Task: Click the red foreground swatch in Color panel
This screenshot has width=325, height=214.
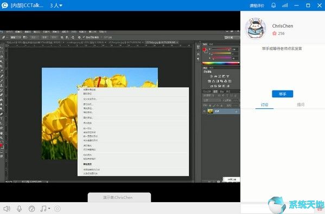Action: click(x=205, y=50)
